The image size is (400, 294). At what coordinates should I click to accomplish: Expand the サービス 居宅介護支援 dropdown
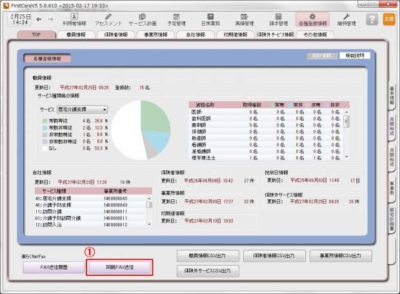point(103,110)
